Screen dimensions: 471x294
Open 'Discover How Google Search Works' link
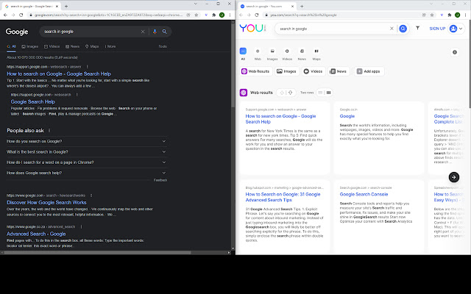[x=46, y=203]
